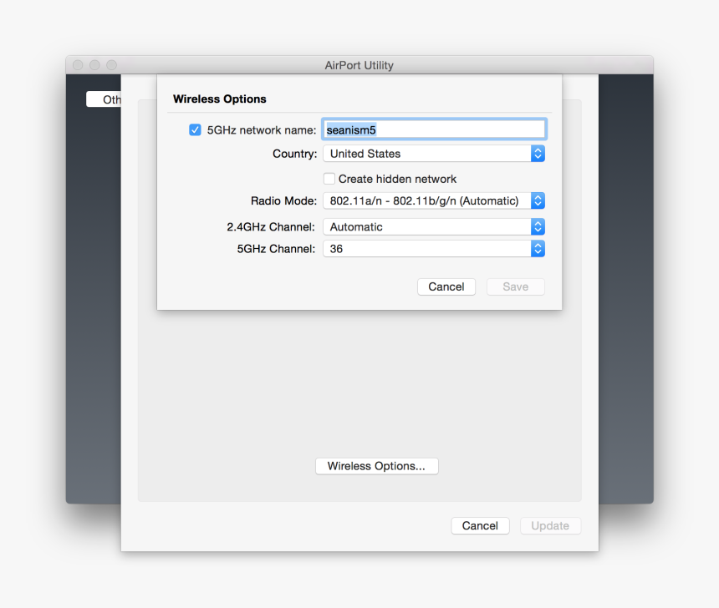
Task: Click the Country label
Action: (x=295, y=154)
